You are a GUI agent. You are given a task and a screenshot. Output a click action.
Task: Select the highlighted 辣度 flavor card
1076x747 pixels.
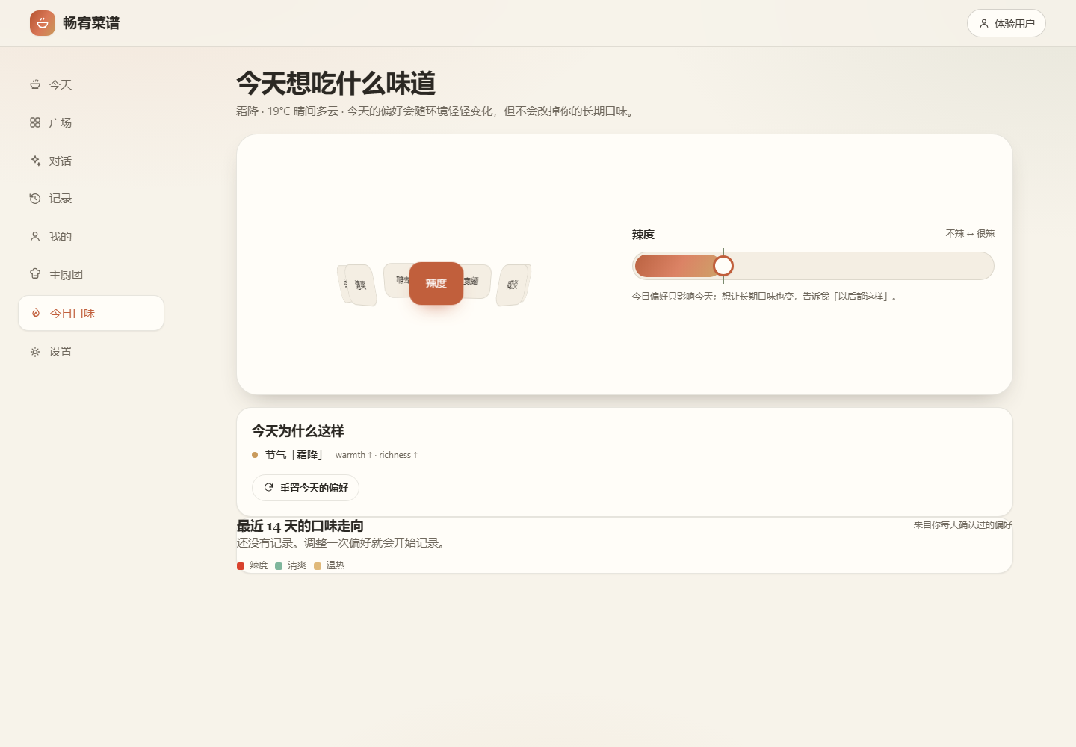coord(436,283)
